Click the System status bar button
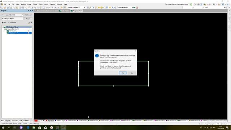 point(201,124)
